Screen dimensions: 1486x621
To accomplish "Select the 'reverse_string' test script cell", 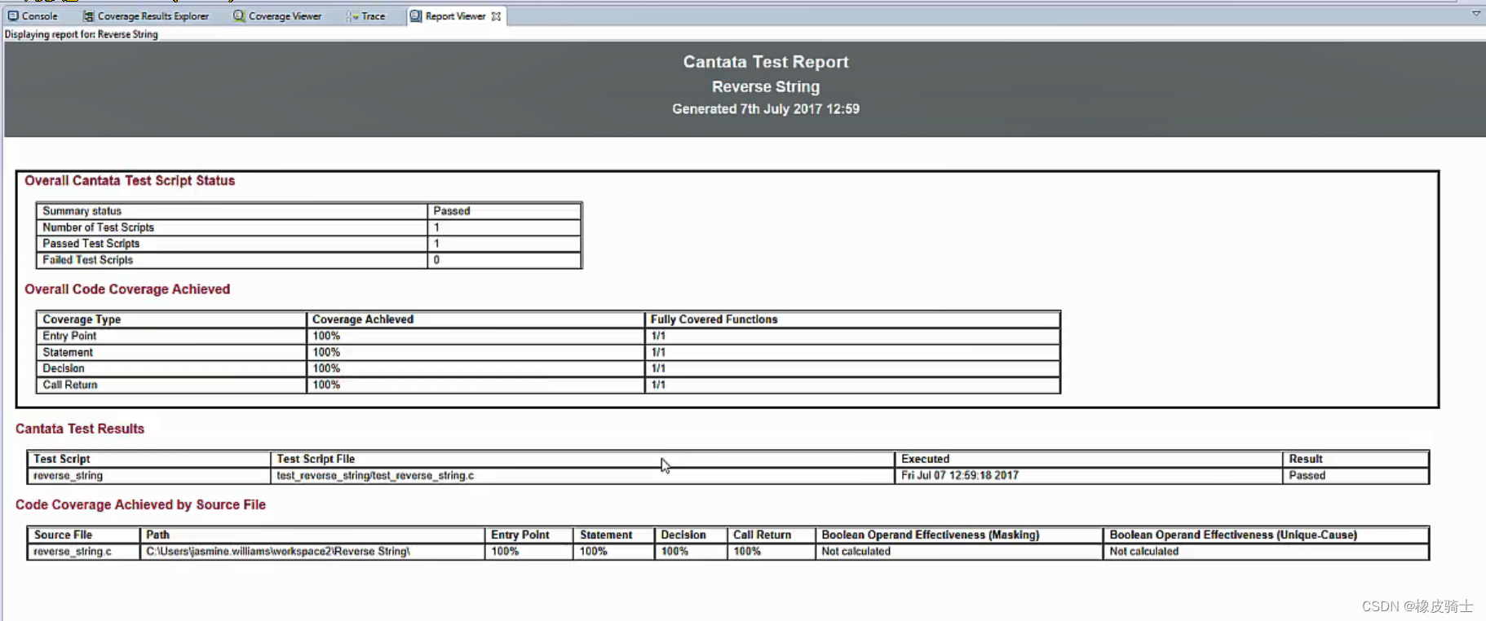I will pos(148,475).
